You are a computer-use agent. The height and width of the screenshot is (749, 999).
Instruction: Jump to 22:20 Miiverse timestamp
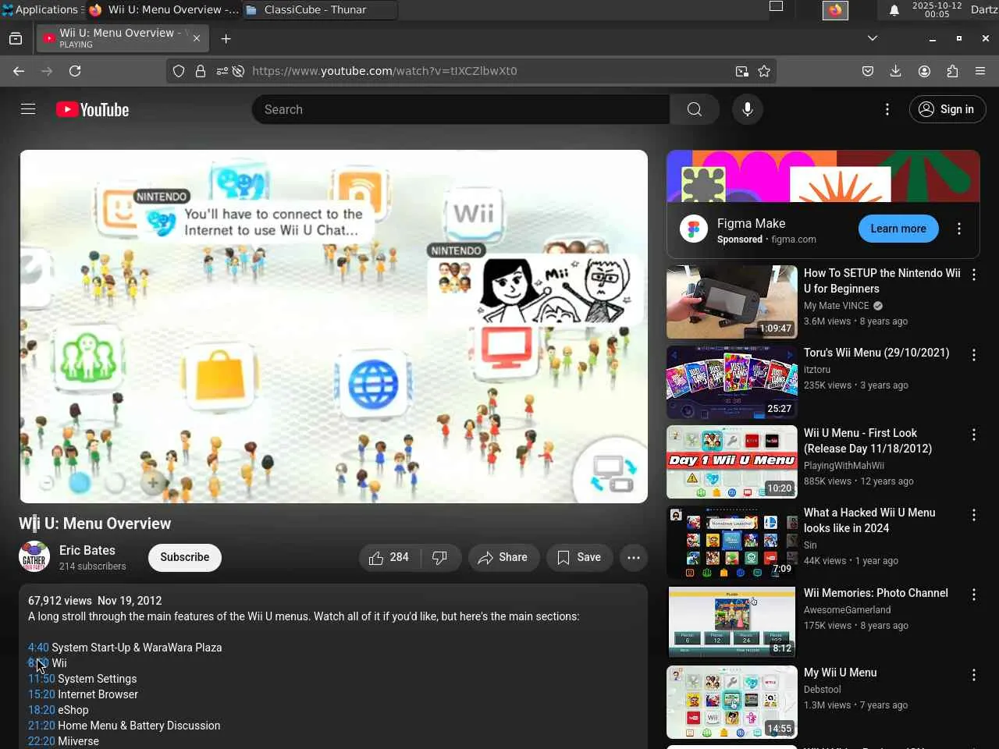coord(41,741)
